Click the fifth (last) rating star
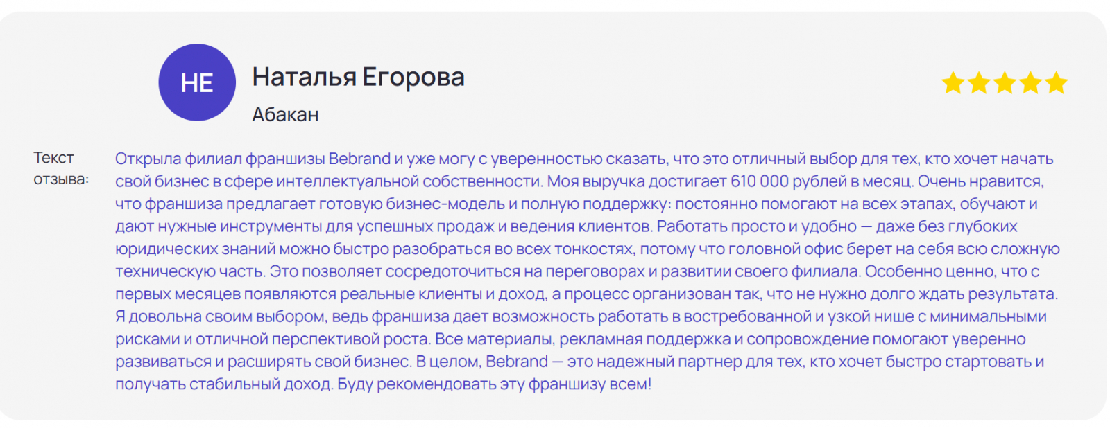Viewport: 1110px width, 428px height. click(x=1056, y=84)
